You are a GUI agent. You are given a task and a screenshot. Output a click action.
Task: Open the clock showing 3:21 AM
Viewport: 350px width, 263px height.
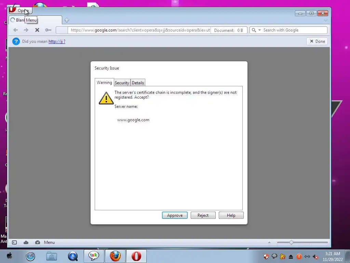pyautogui.click(x=333, y=256)
